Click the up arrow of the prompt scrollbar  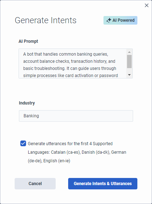point(129,52)
